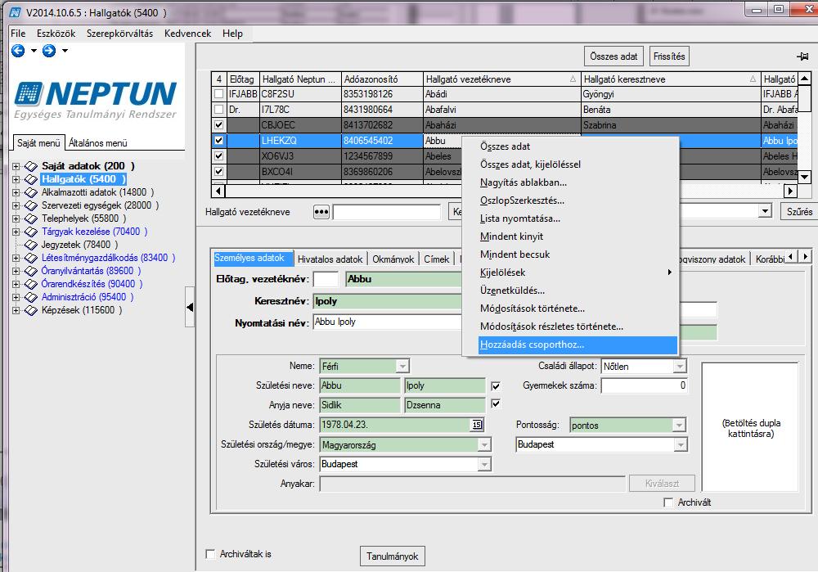Click the Tanulmányok button
Screen dimensions: 818x572
393,556
